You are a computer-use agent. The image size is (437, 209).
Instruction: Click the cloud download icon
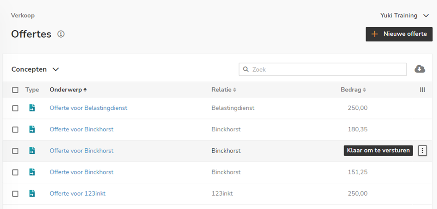coord(420,69)
